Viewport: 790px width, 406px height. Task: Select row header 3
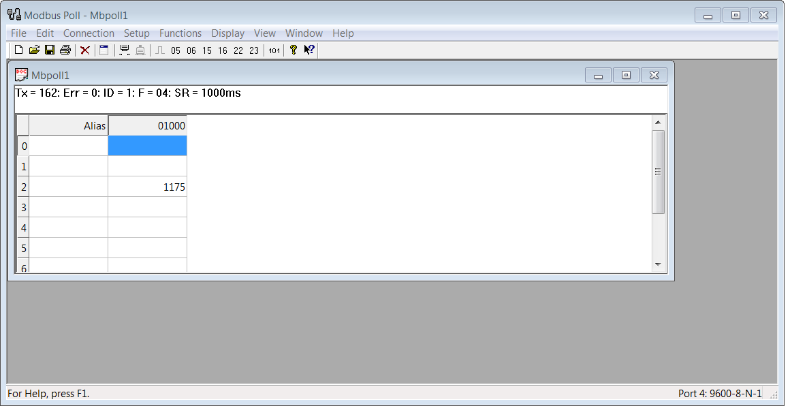tap(23, 207)
